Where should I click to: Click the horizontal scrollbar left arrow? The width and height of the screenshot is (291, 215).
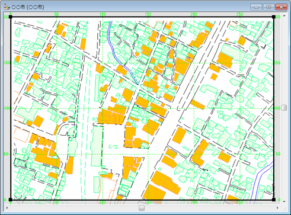click(7, 208)
